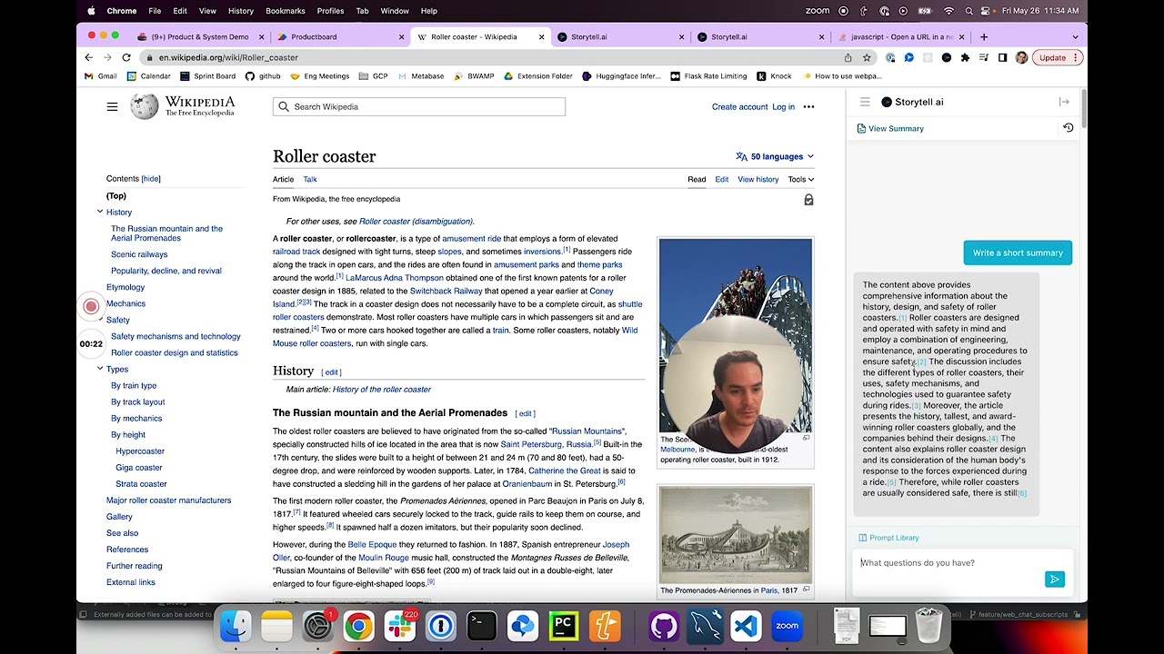This screenshot has height=654, width=1164.
Task: Open the Metabase bookmark
Action: (x=420, y=76)
